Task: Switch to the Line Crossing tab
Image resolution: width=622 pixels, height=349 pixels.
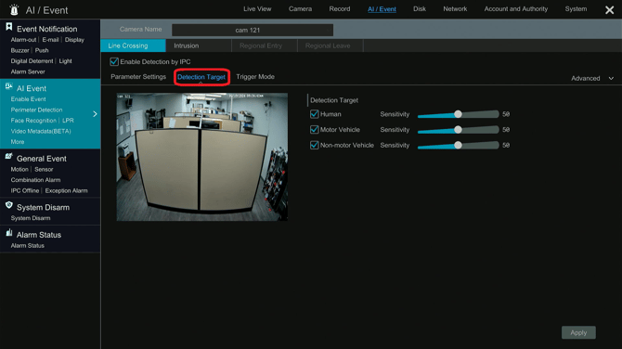Action: tap(133, 45)
